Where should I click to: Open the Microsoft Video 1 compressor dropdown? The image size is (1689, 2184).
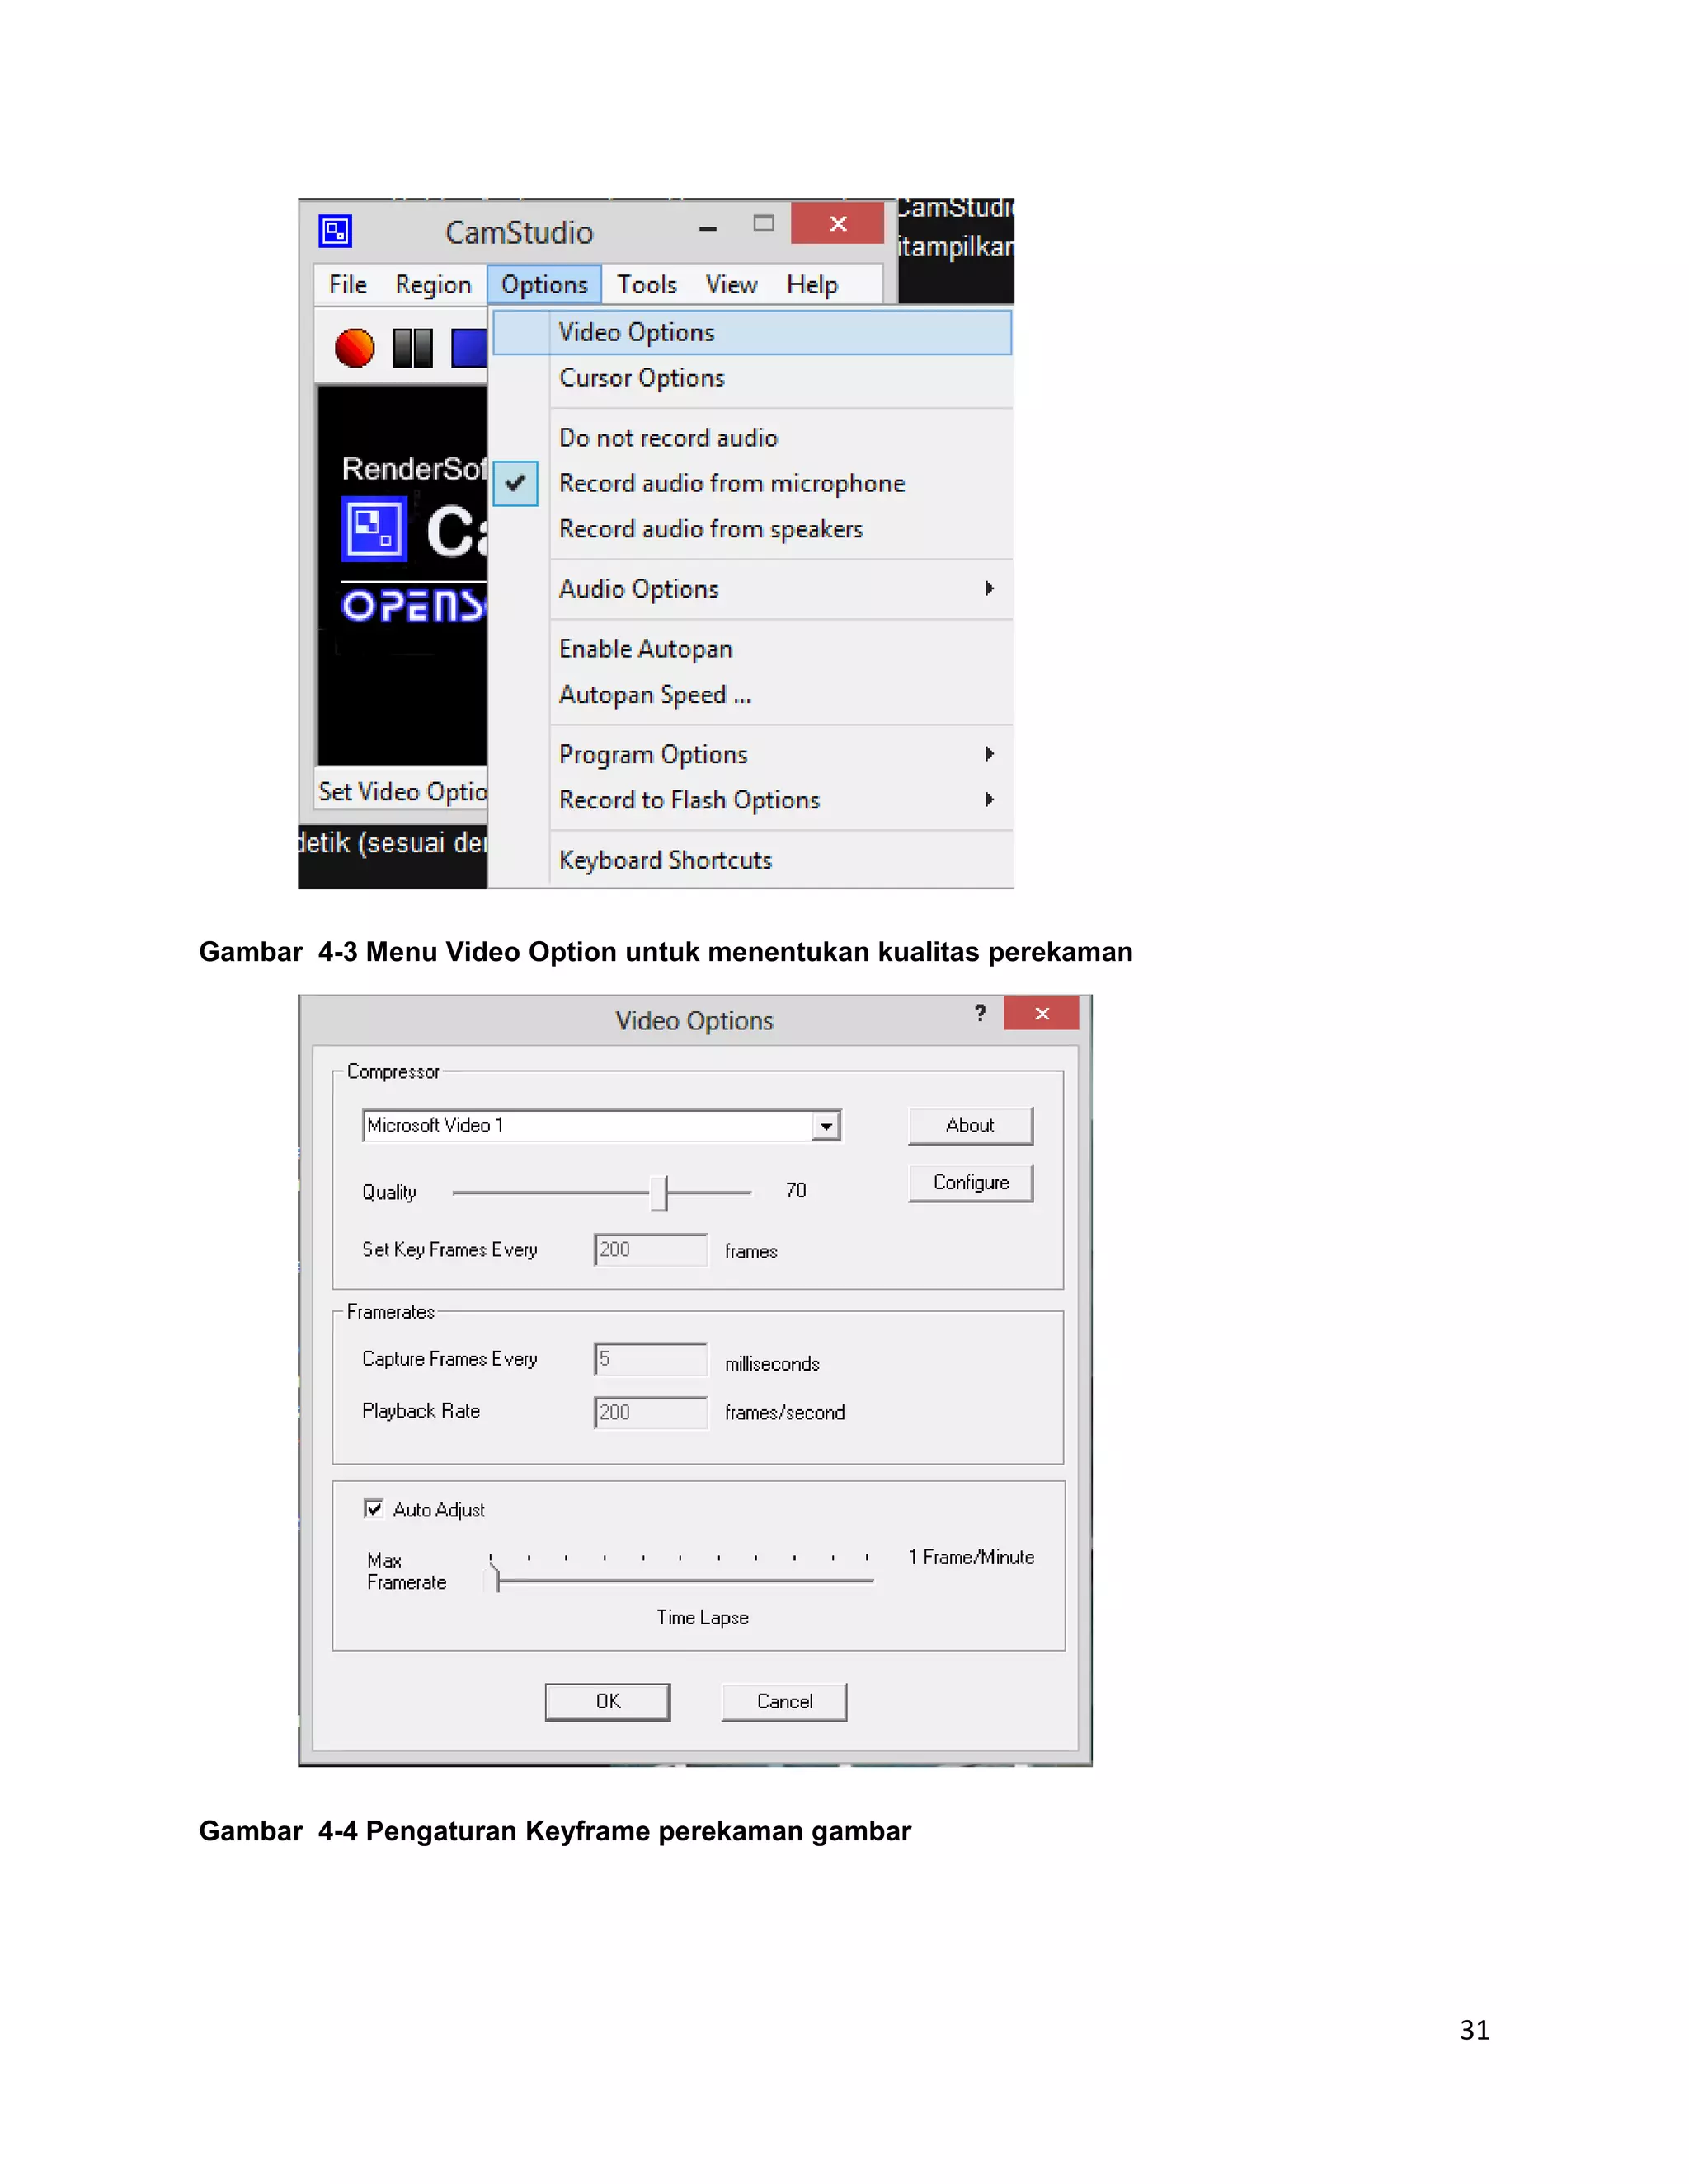pyautogui.click(x=826, y=1126)
